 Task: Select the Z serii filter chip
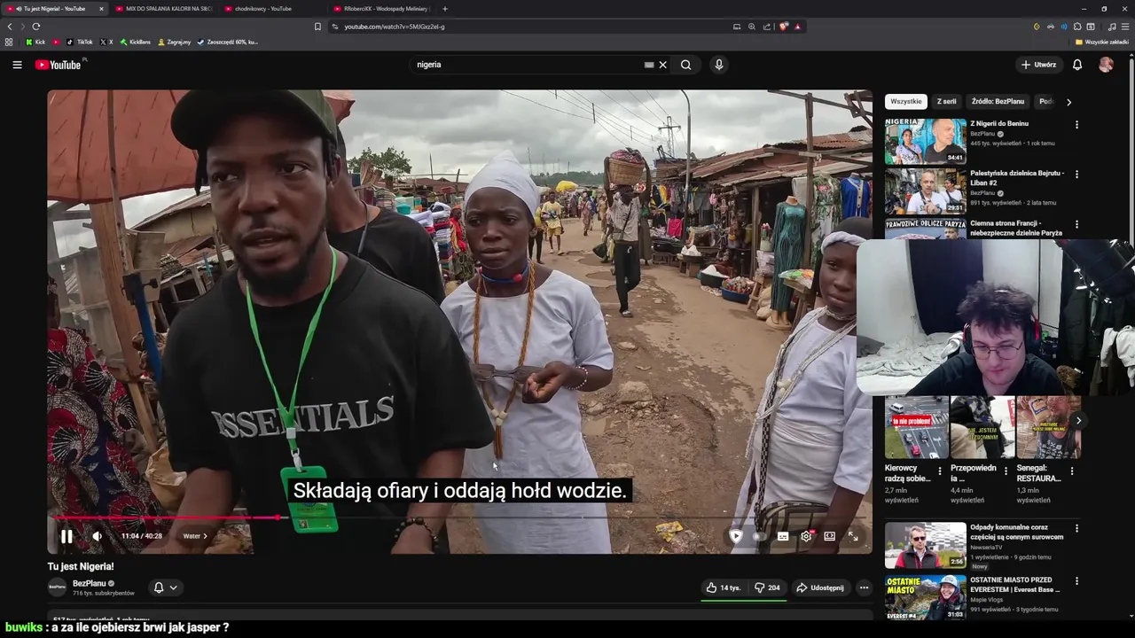946,102
